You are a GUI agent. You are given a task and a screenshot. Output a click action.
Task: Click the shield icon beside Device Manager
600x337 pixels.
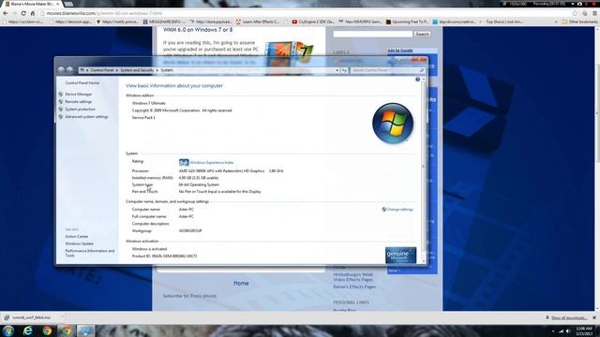point(60,94)
